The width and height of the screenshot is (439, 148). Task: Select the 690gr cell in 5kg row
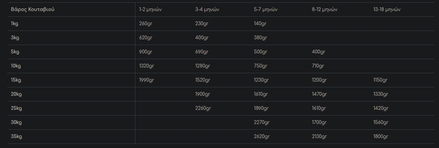(x=202, y=52)
